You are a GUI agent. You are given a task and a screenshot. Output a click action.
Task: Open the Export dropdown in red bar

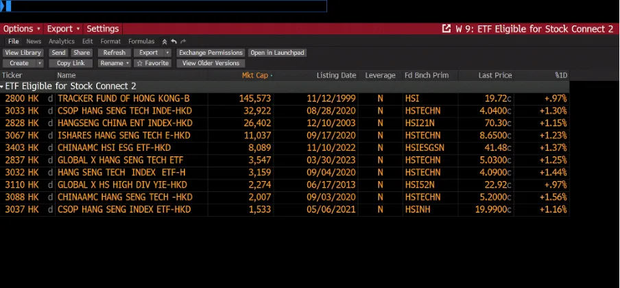click(63, 29)
